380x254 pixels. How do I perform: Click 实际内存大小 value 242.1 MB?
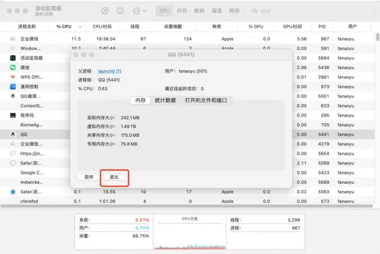(x=130, y=118)
